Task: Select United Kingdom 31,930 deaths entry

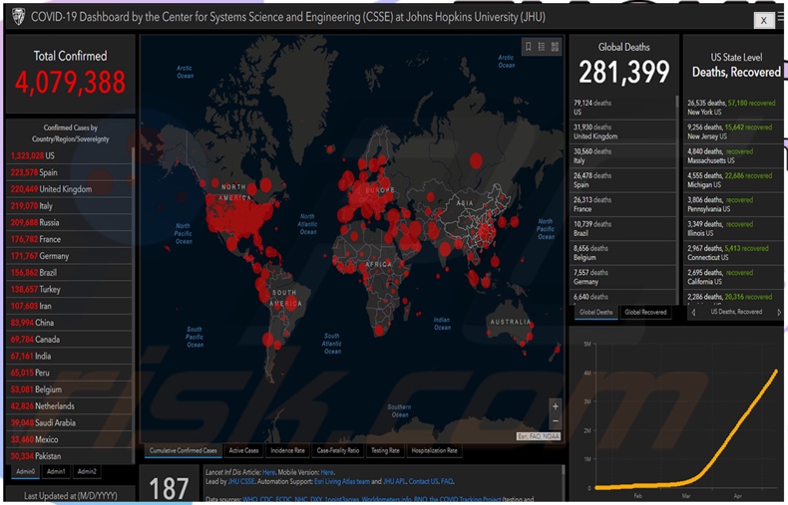Action: (x=622, y=131)
